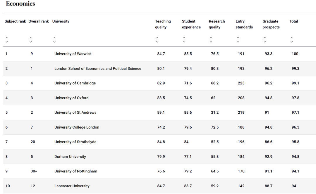The image size is (316, 194).
Task: Click Durham's entry standards 184
Action: [x=241, y=157]
